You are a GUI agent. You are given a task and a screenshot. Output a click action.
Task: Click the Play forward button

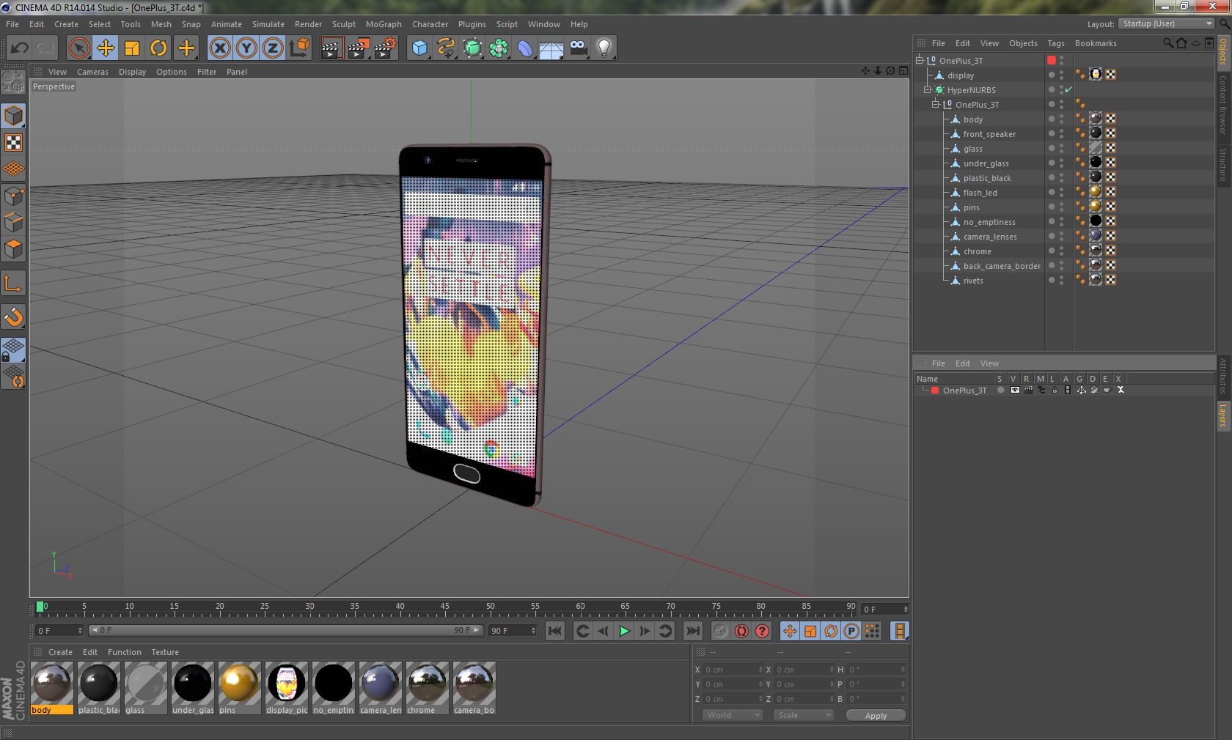(x=624, y=631)
